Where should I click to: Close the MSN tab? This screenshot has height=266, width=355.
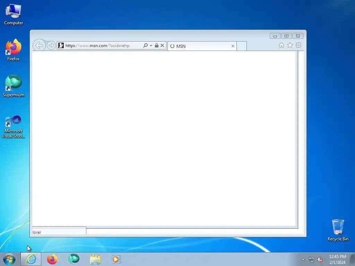[x=233, y=46]
